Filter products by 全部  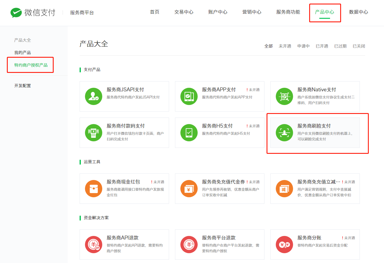[269, 46]
